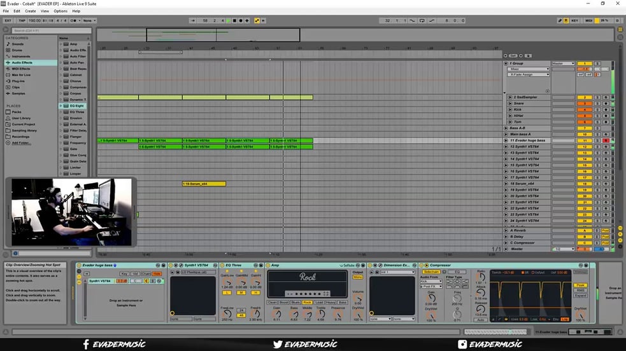Solo the Kick track

pyautogui.click(x=597, y=109)
